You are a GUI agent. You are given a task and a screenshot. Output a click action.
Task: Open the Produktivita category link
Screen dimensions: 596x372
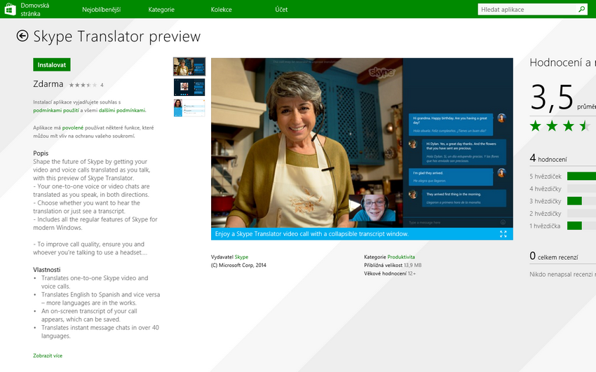pyautogui.click(x=401, y=257)
